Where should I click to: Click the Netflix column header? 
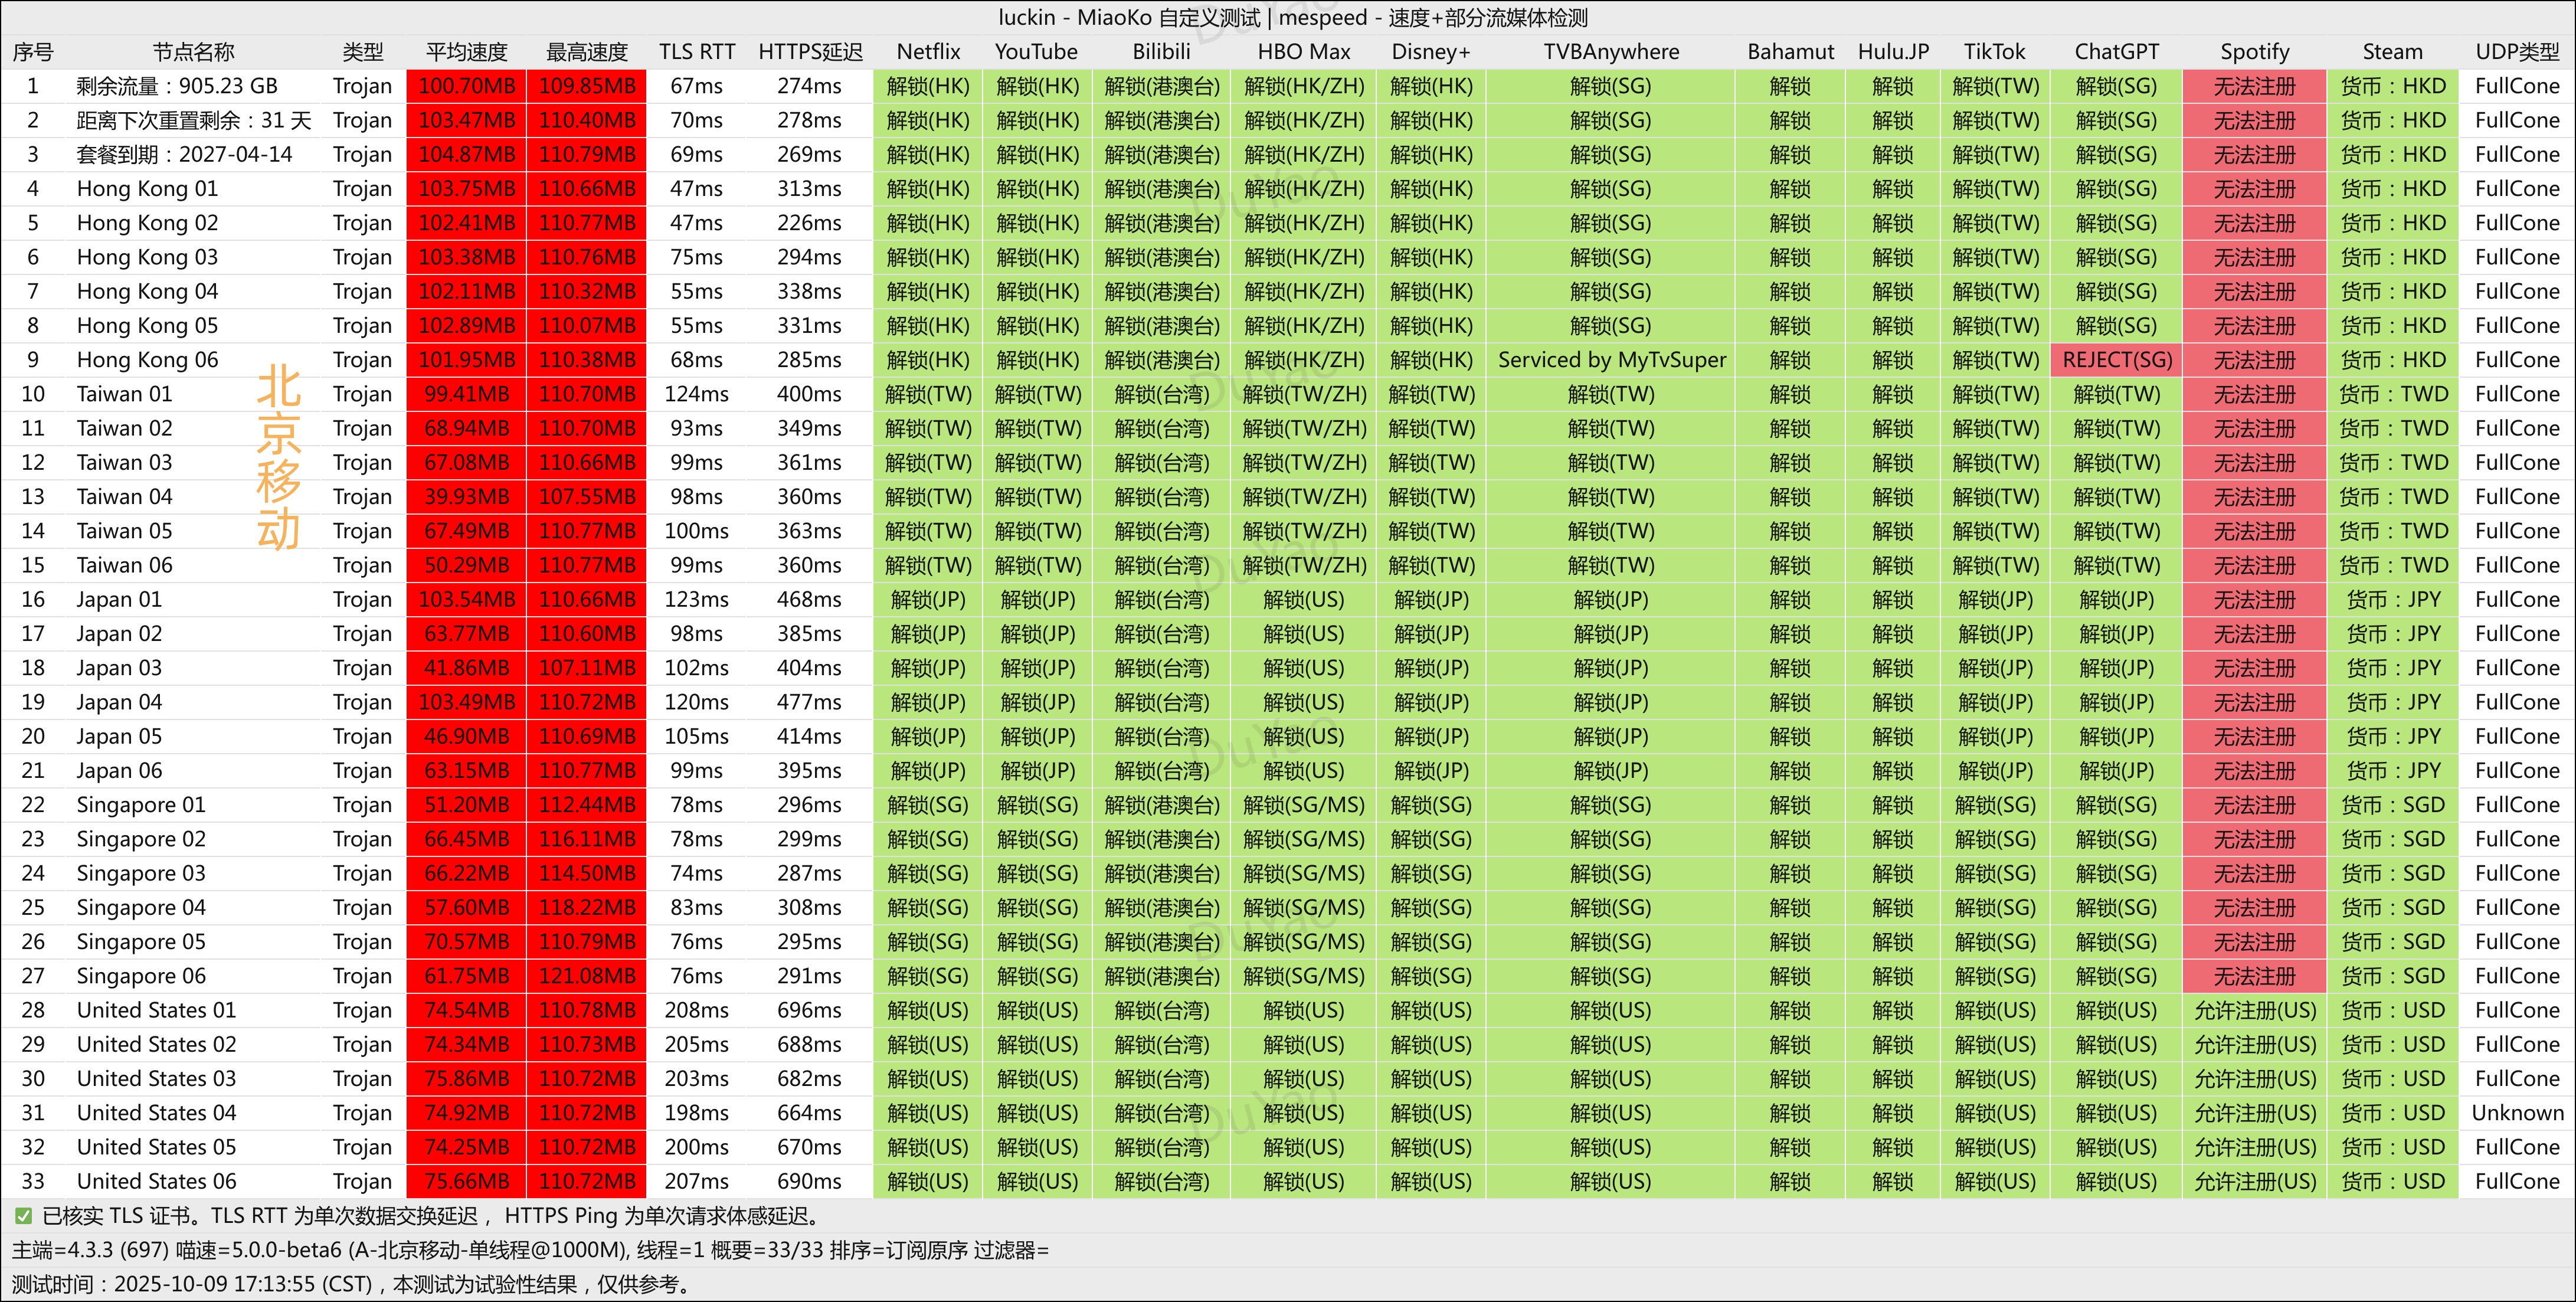click(x=928, y=52)
